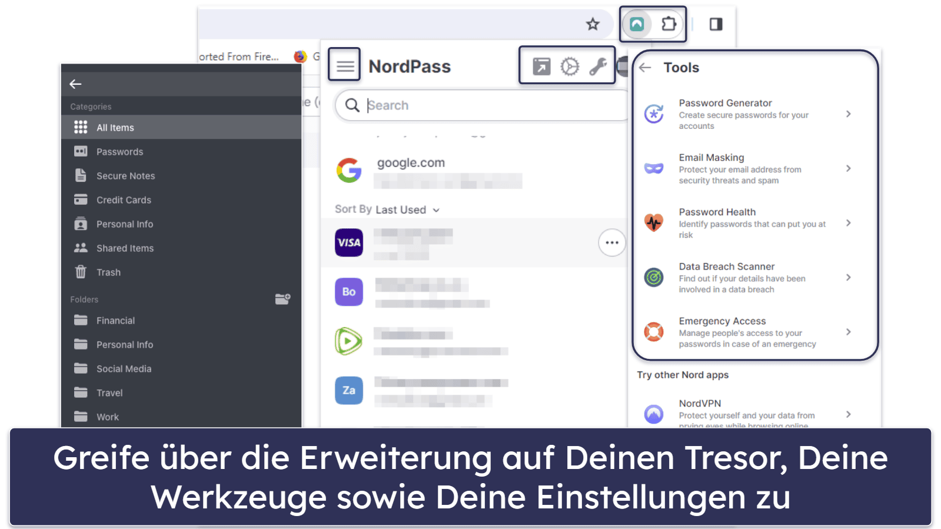Click the Data Breach Scanner radar icon
Screen dimensions: 941x529
pos(654,277)
